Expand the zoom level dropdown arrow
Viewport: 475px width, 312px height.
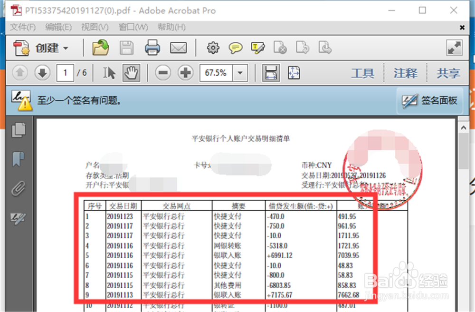point(240,73)
